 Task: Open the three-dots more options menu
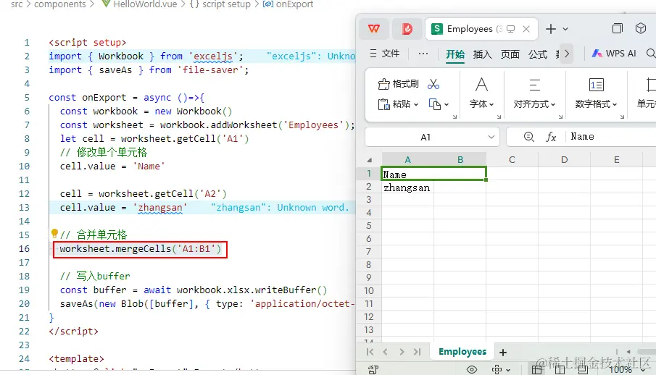(x=423, y=54)
